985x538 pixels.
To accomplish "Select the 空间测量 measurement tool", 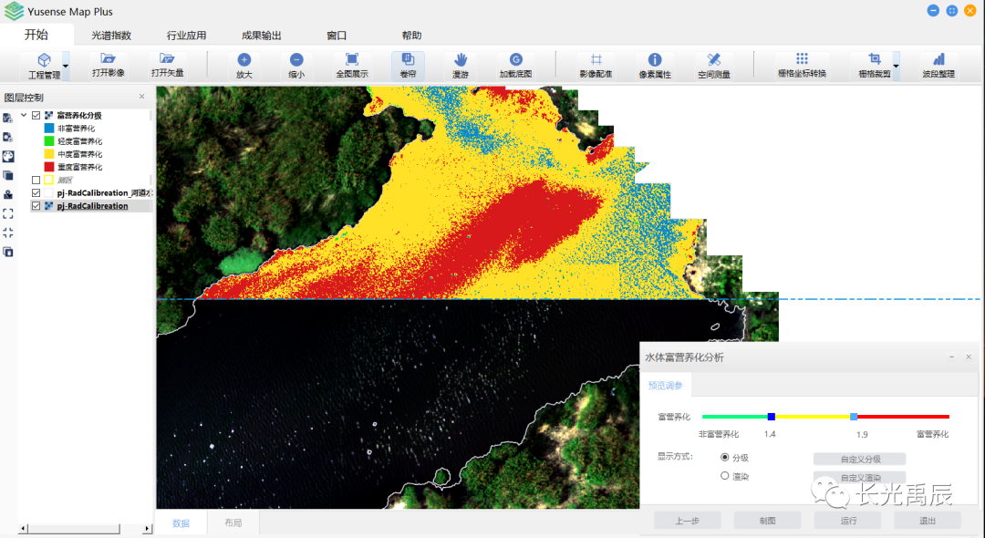I will 714,59.
